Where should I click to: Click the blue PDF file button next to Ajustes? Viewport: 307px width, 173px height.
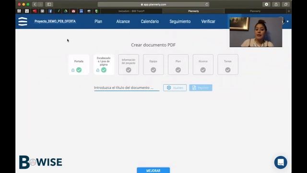pyautogui.click(x=201, y=87)
